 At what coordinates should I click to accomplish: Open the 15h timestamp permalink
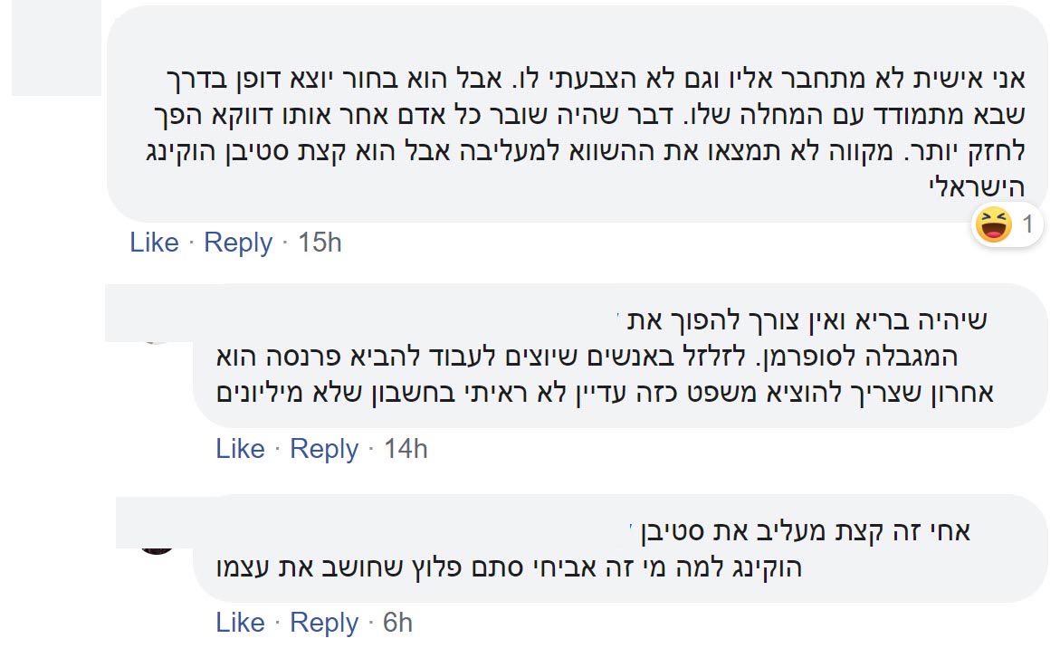(320, 243)
